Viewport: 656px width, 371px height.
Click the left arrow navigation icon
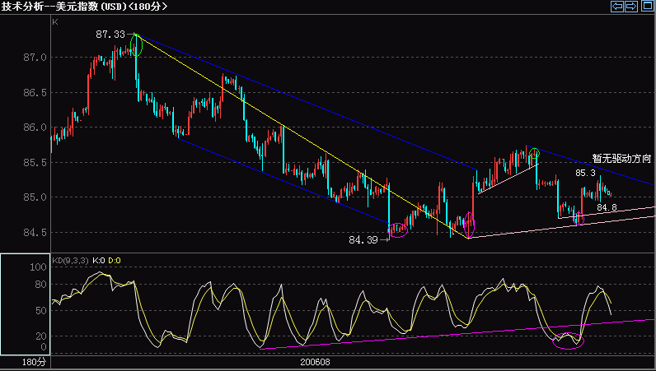pyautogui.click(x=617, y=6)
